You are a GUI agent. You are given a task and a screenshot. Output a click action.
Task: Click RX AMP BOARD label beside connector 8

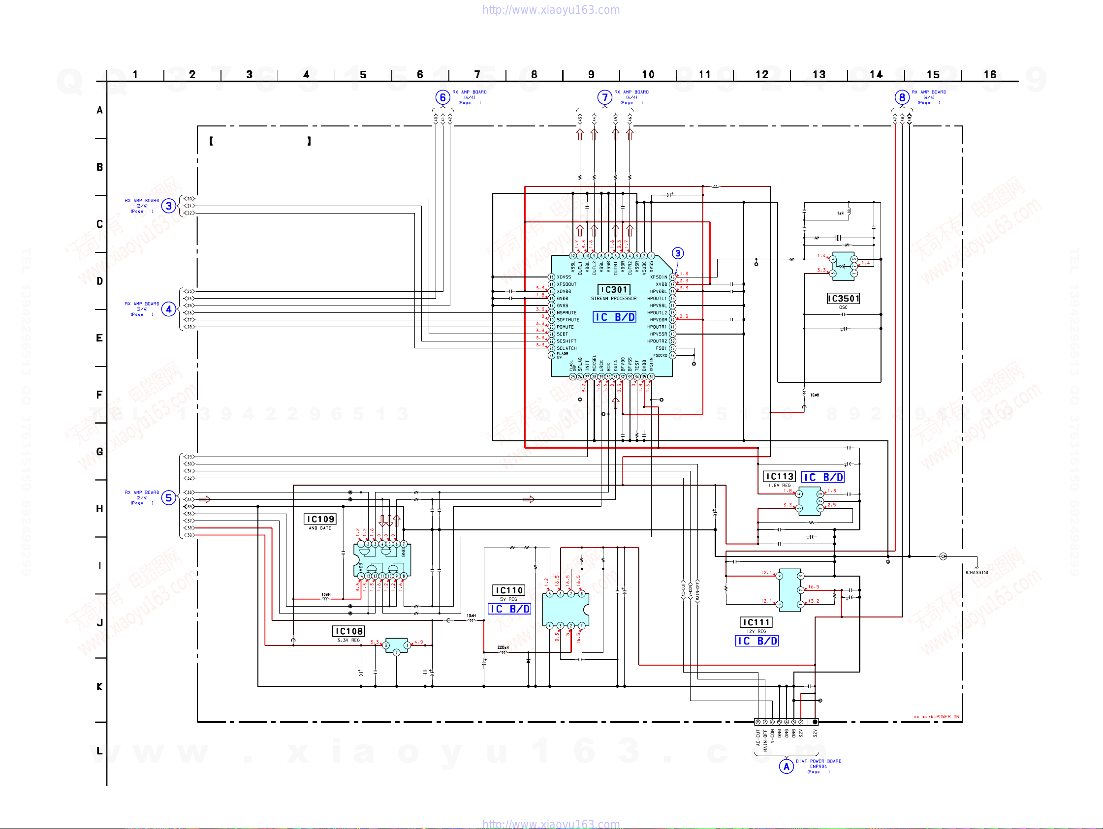(929, 92)
